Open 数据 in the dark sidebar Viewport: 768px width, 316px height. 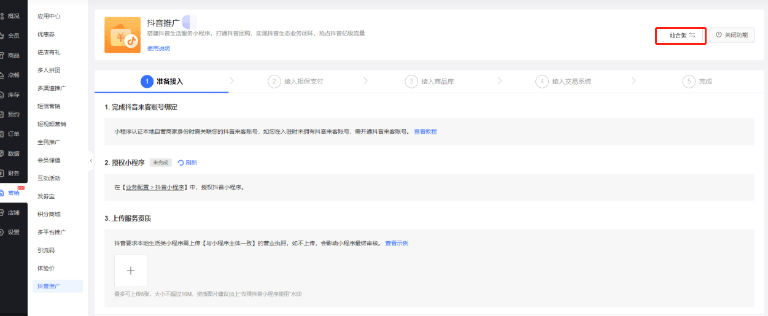click(13, 153)
